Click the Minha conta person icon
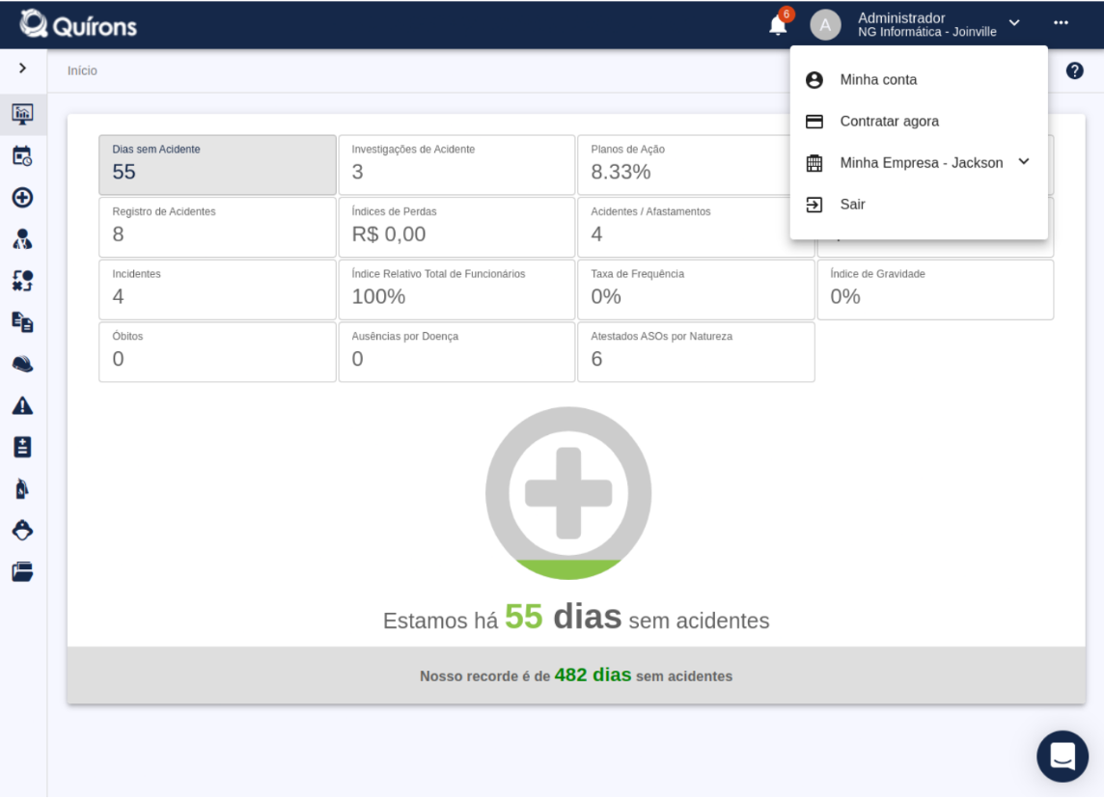This screenshot has height=799, width=1104. tap(814, 80)
